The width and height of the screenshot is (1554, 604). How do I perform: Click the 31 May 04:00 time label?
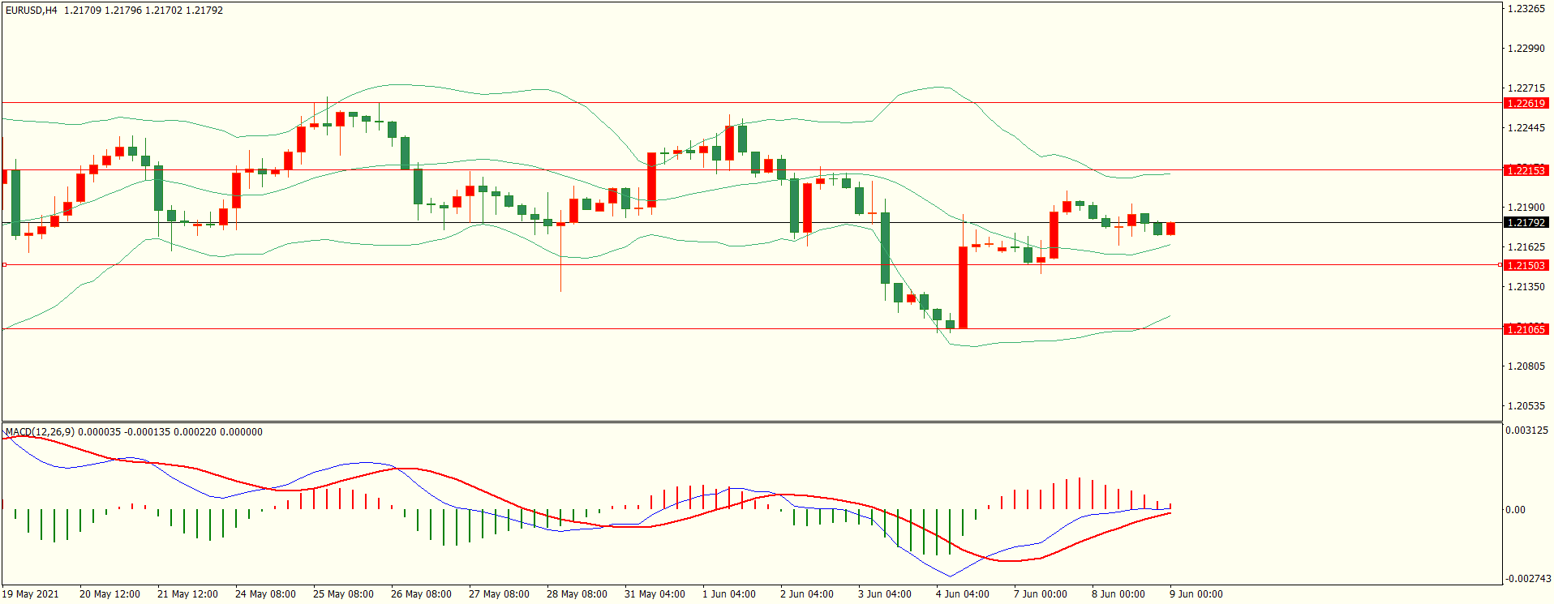click(x=655, y=594)
